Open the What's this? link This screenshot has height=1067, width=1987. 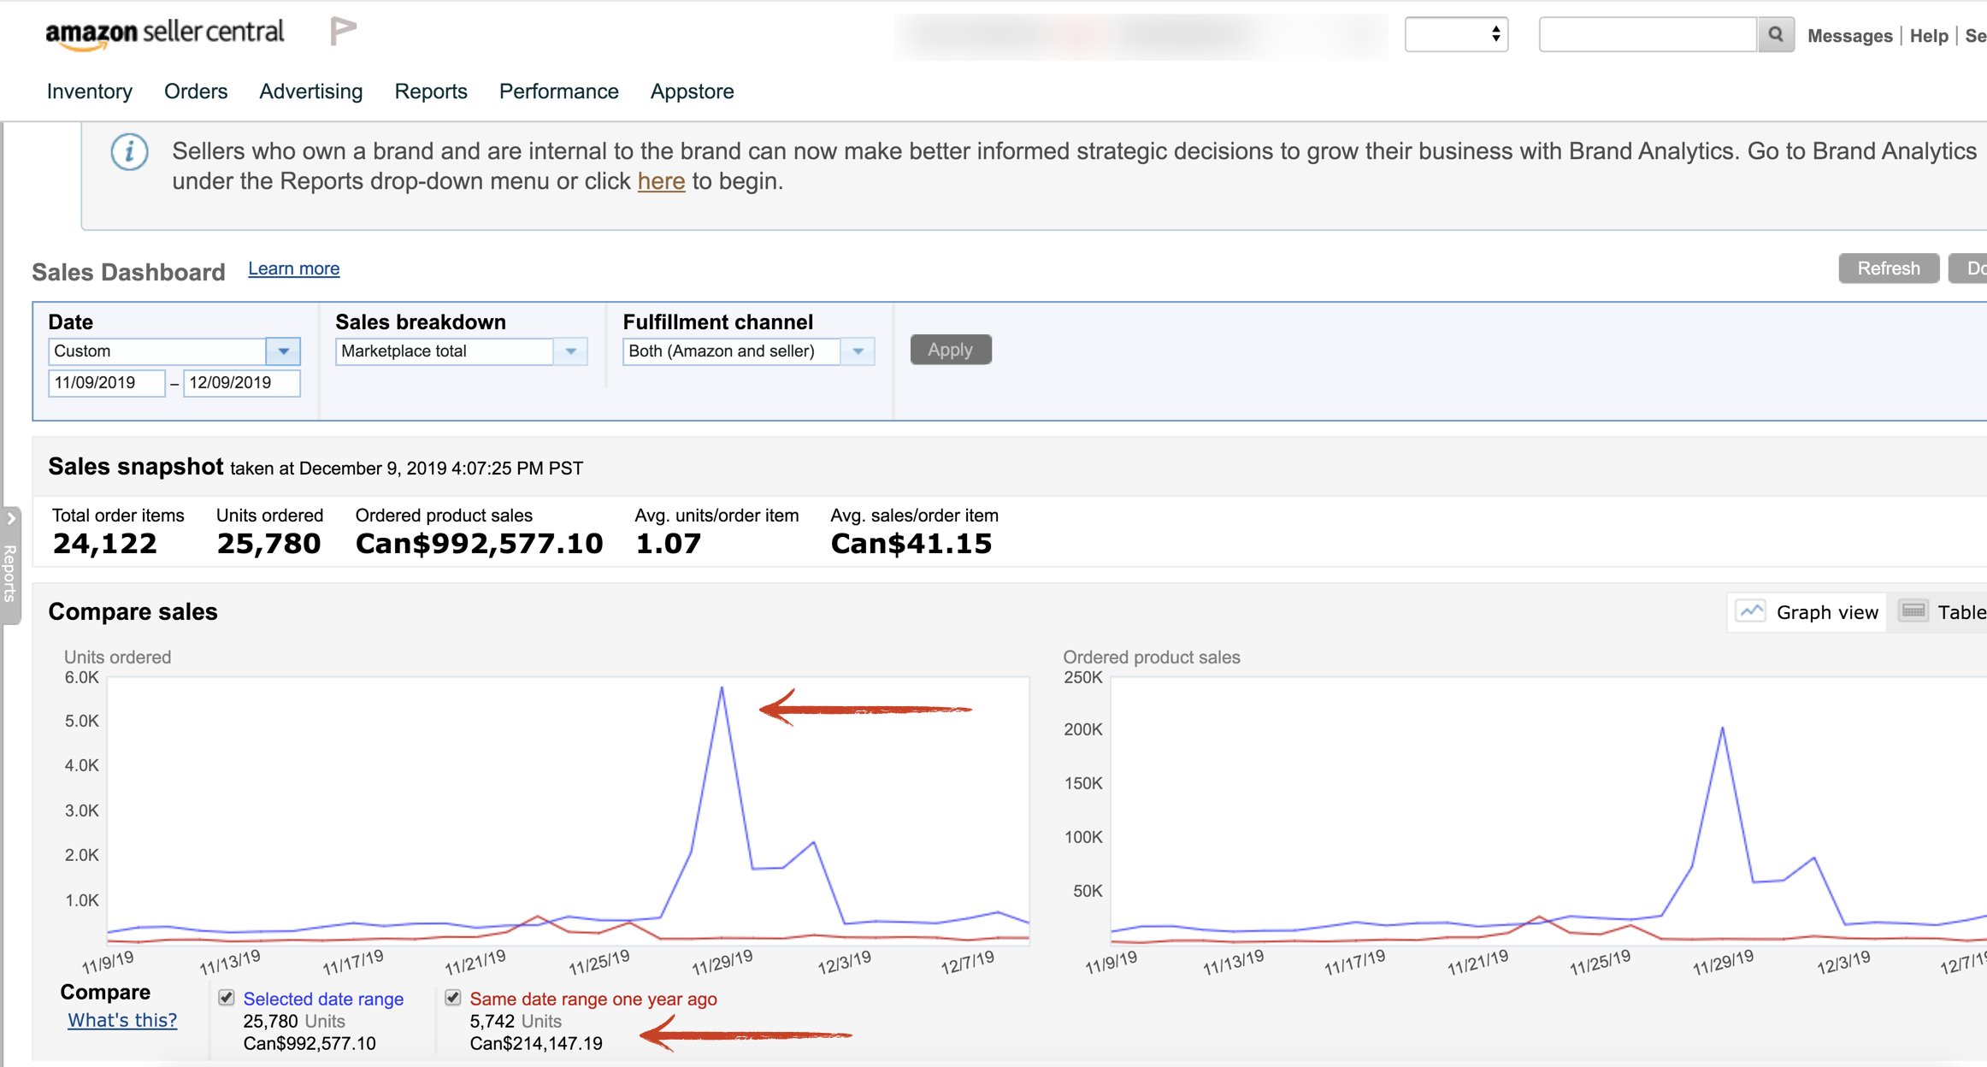[x=122, y=1020]
